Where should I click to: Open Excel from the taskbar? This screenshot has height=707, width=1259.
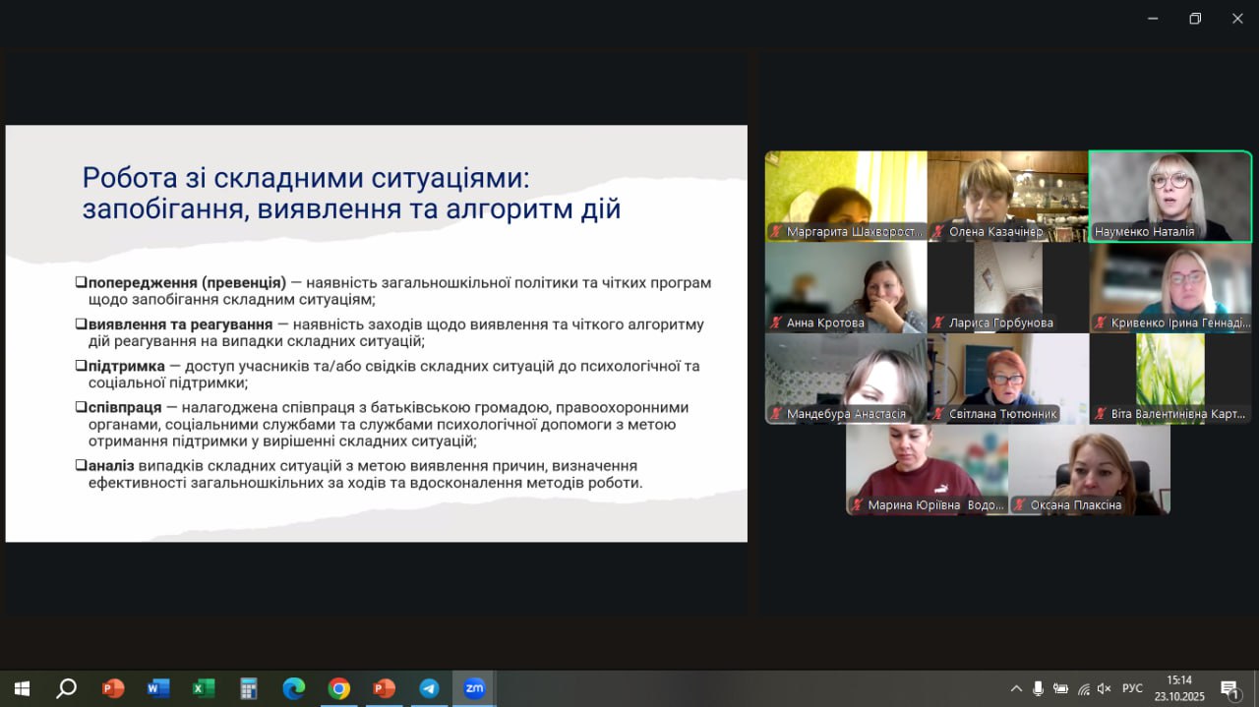tap(203, 688)
